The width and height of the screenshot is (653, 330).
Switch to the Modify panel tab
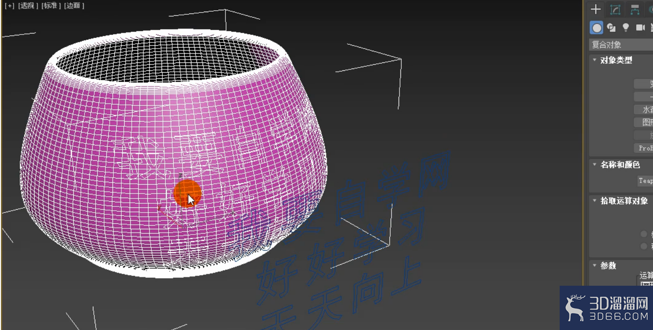coord(616,9)
